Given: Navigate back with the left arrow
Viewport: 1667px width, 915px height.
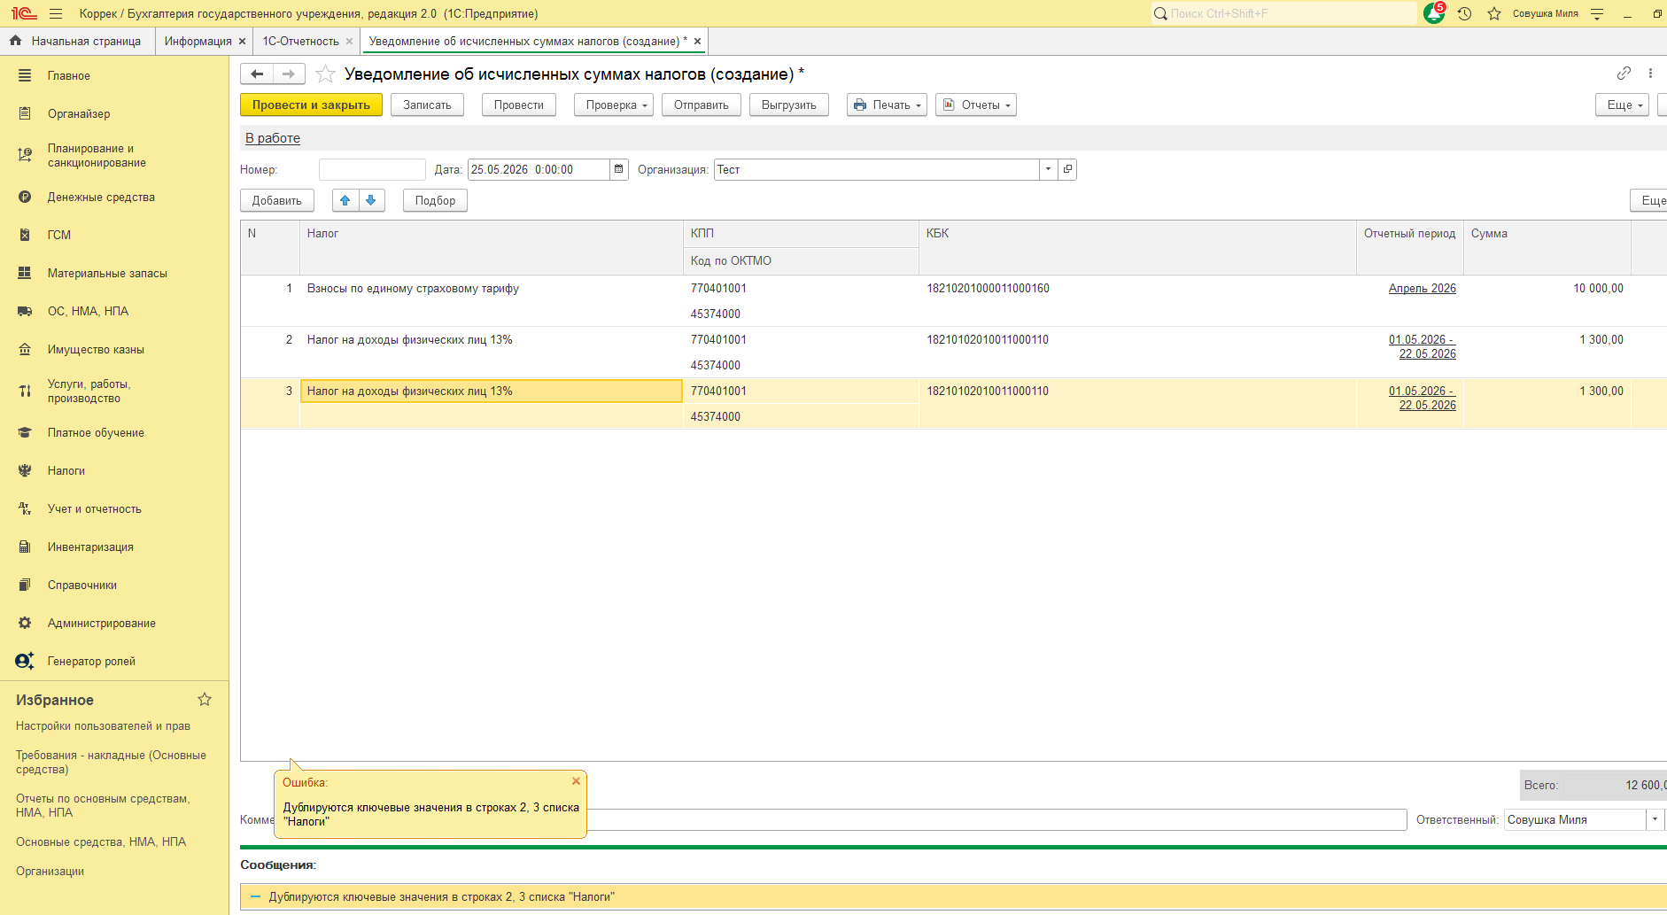Looking at the screenshot, I should click(257, 74).
